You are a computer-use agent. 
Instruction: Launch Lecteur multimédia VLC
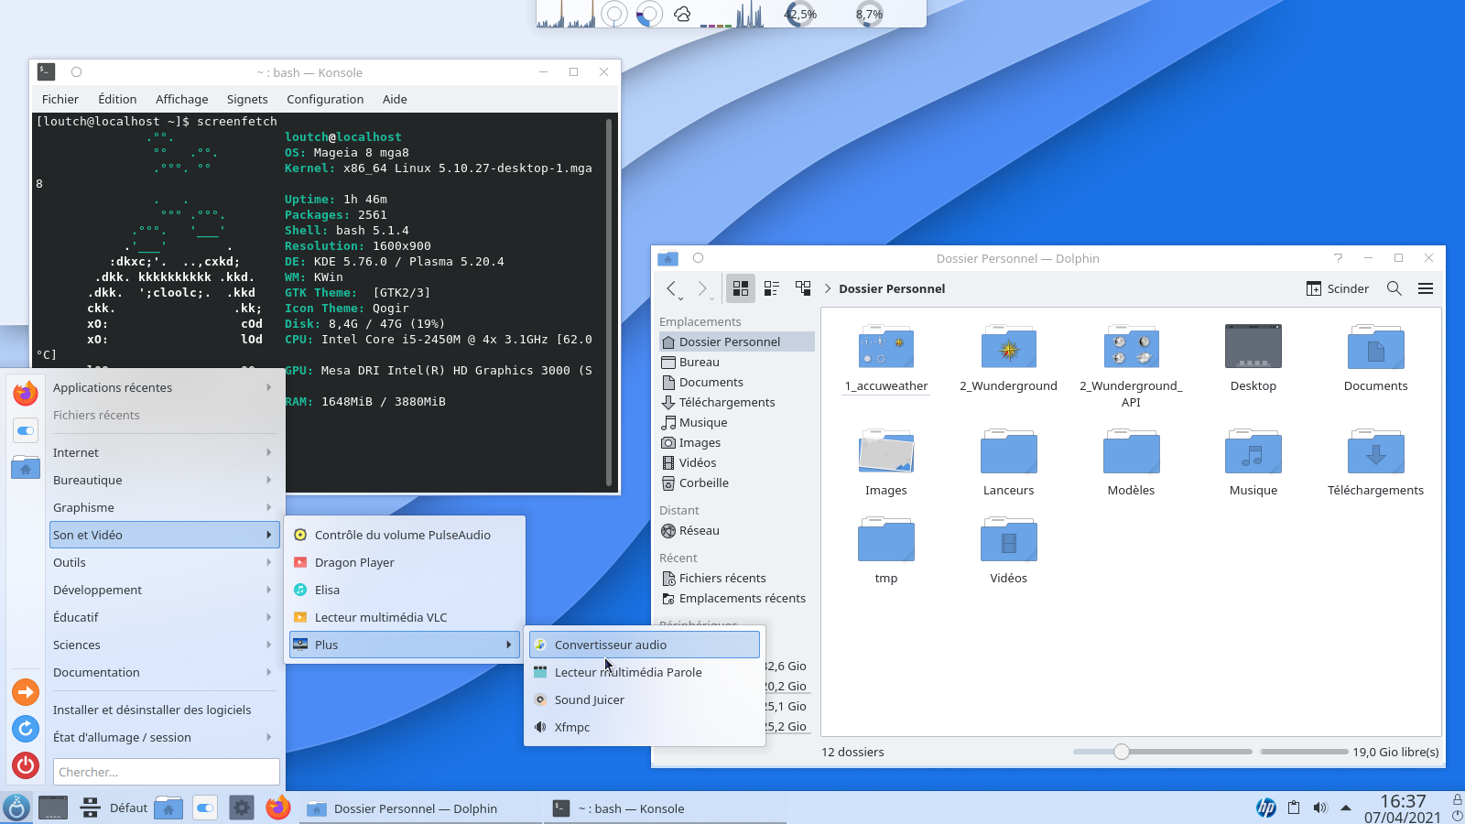(405, 617)
